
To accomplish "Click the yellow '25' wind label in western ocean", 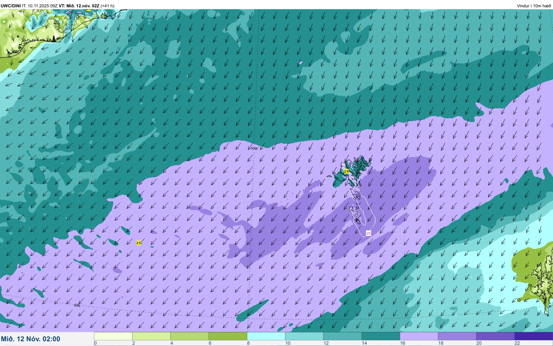I will coord(139,243).
